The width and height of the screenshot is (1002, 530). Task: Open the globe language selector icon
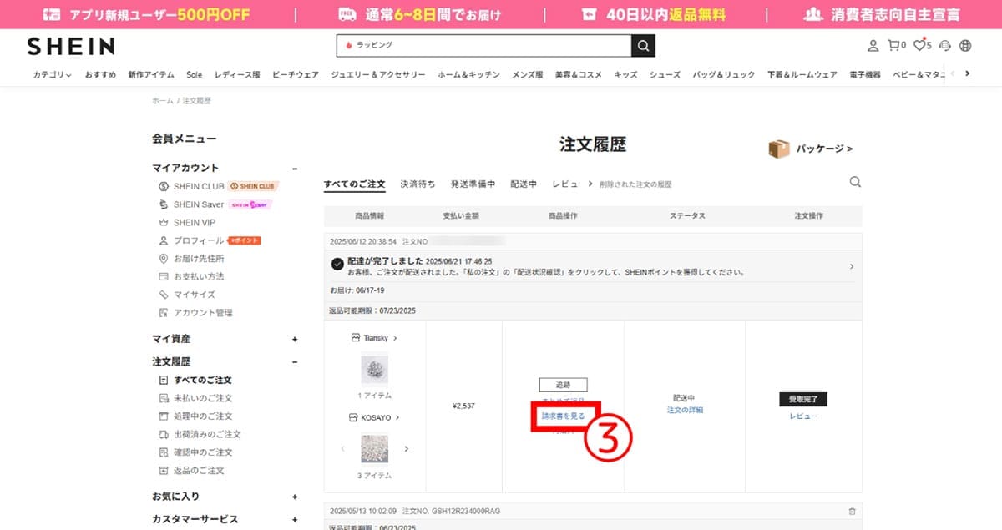coord(966,46)
